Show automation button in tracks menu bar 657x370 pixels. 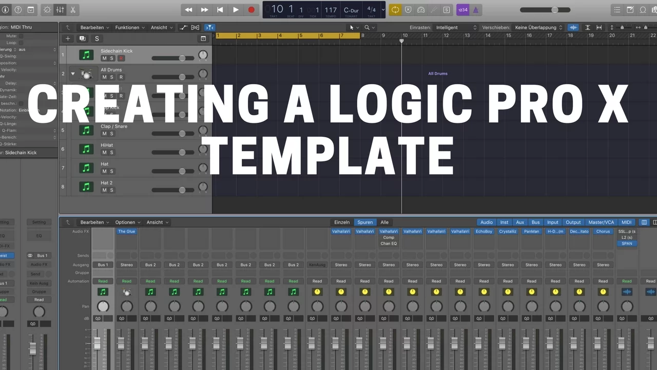[183, 27]
